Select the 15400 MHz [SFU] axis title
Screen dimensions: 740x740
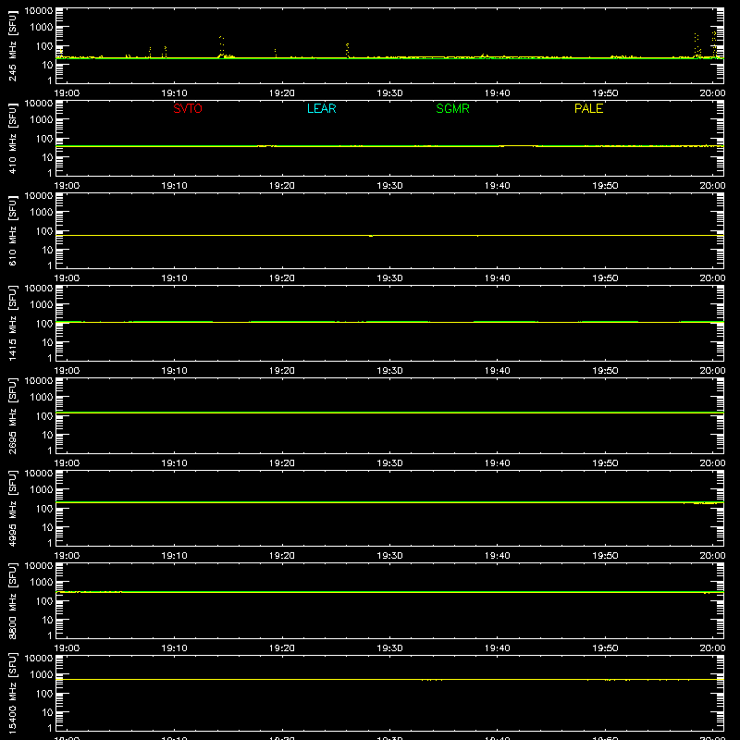coord(12,693)
